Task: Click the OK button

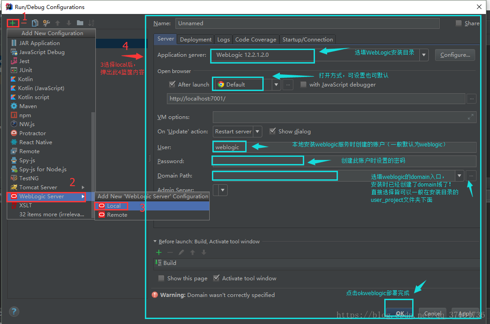Action: click(x=399, y=313)
